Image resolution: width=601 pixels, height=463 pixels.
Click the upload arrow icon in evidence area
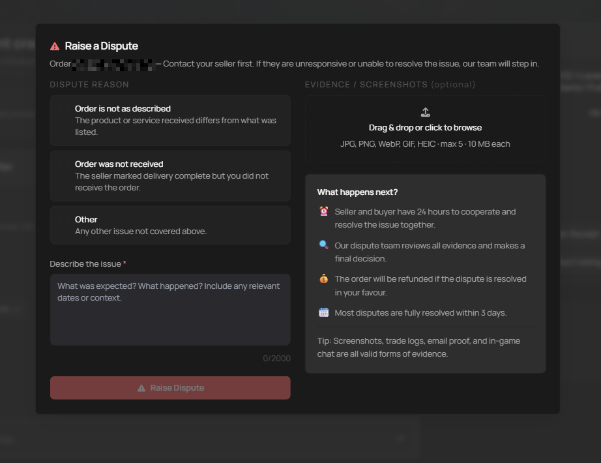pyautogui.click(x=425, y=112)
